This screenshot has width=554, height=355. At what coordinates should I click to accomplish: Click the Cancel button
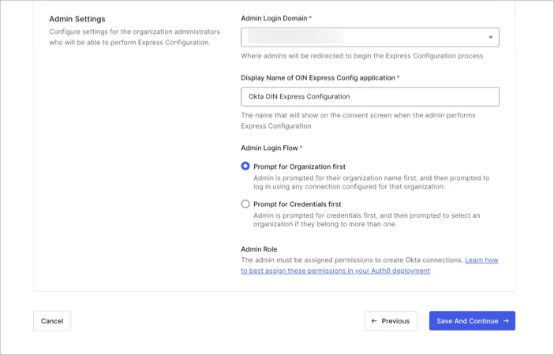point(52,321)
